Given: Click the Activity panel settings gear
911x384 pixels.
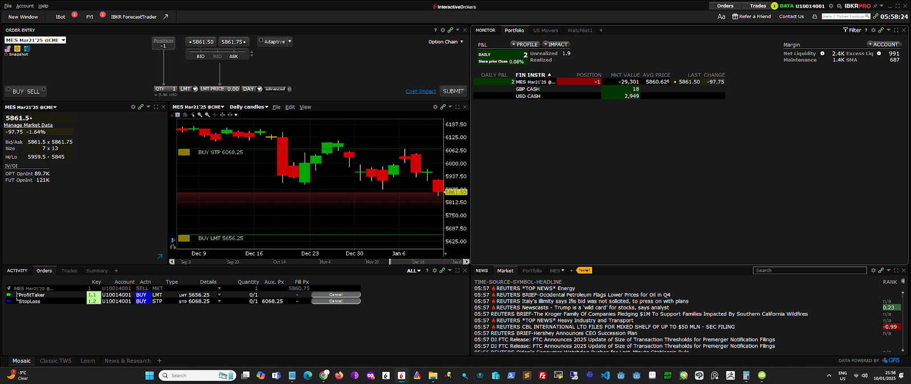Looking at the screenshot, I should (x=434, y=271).
